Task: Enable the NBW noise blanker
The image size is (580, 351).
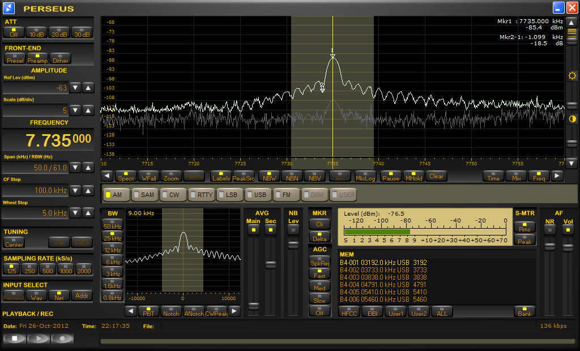Action: [269, 176]
